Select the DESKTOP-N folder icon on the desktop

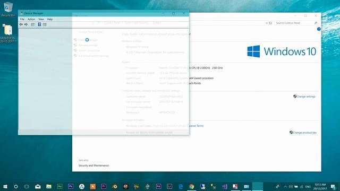coord(8,33)
